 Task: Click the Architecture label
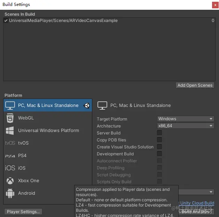pyautogui.click(x=109, y=126)
